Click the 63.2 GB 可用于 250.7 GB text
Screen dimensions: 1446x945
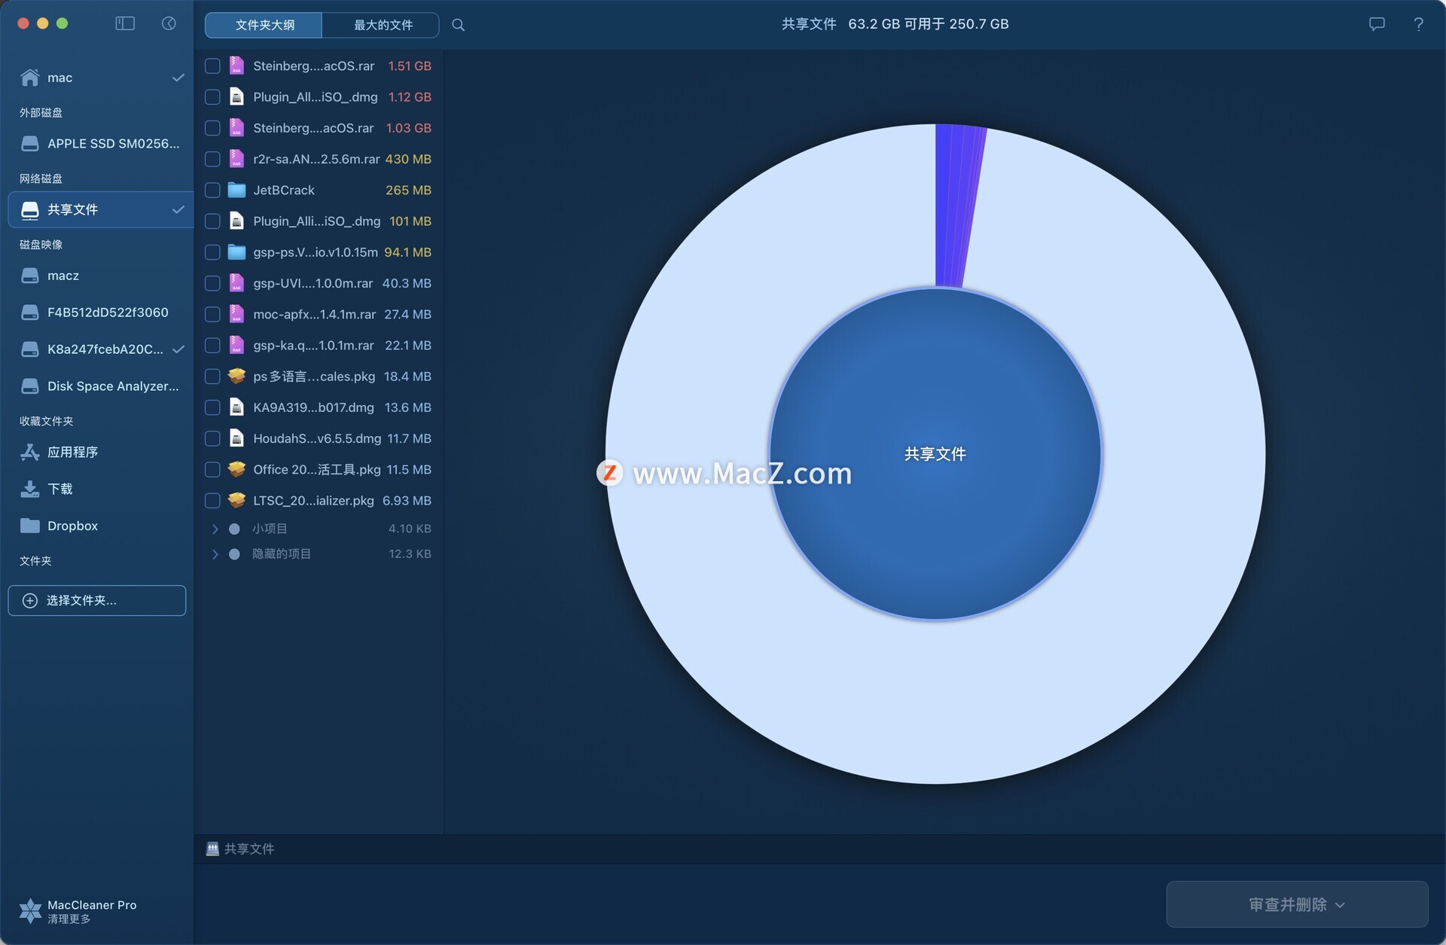(x=928, y=24)
